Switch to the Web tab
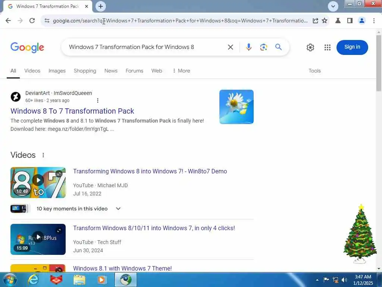This screenshot has width=382, height=287. 157,71
